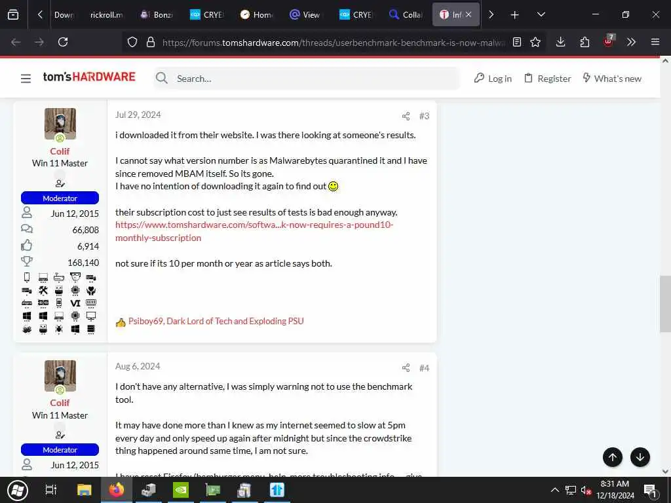Open the red extension icon with badge 7
671x503 pixels.
609,41
